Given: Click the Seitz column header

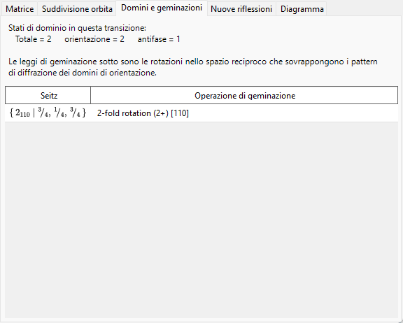Looking at the screenshot, I should click(48, 96).
